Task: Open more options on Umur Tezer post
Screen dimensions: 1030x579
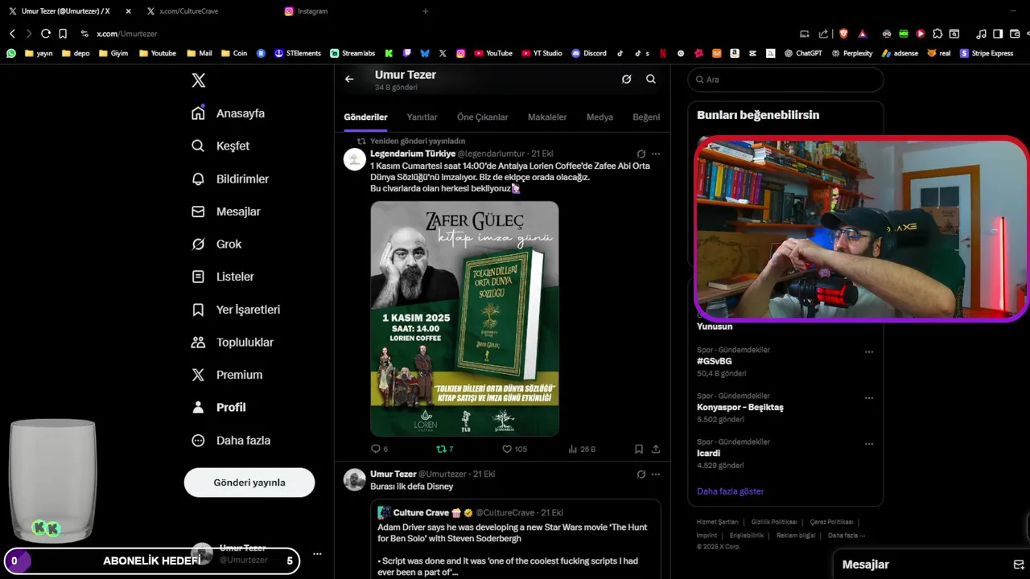Action: pos(656,474)
